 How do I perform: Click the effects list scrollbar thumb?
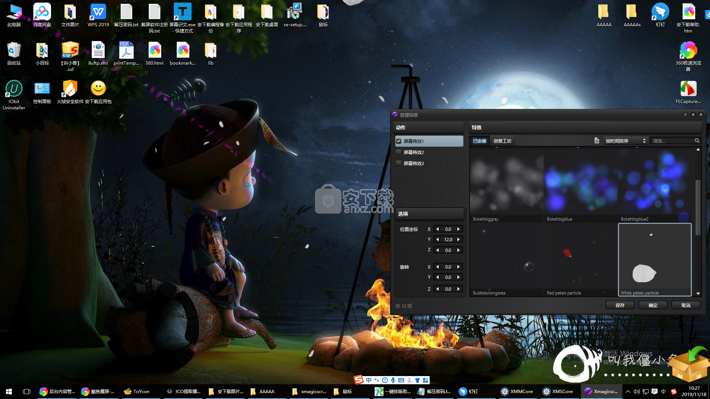coord(698,207)
